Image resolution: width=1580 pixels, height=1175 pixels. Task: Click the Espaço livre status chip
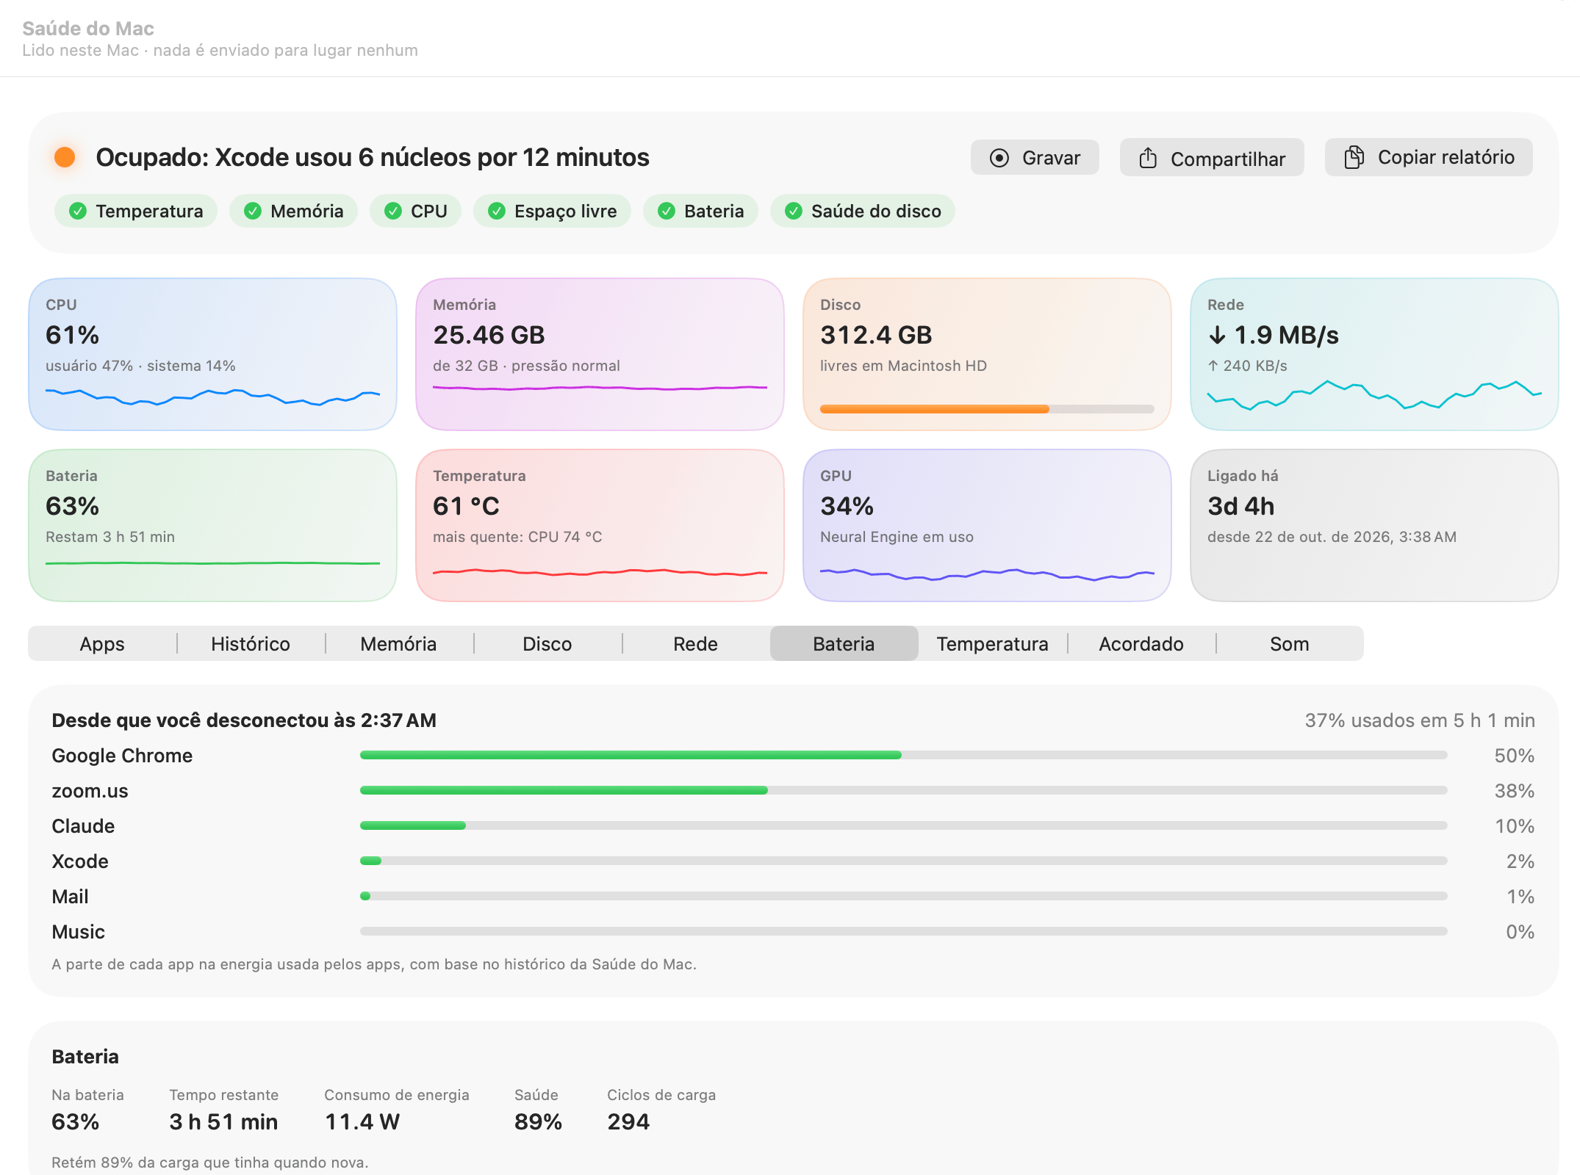tap(552, 211)
